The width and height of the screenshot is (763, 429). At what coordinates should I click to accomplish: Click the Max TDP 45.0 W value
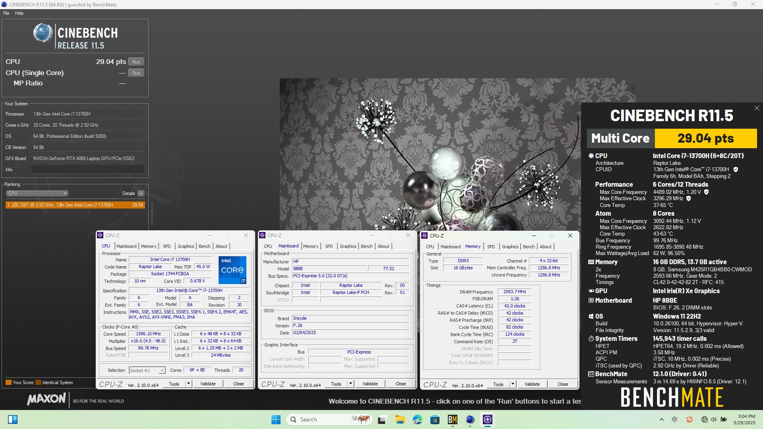[203, 267]
